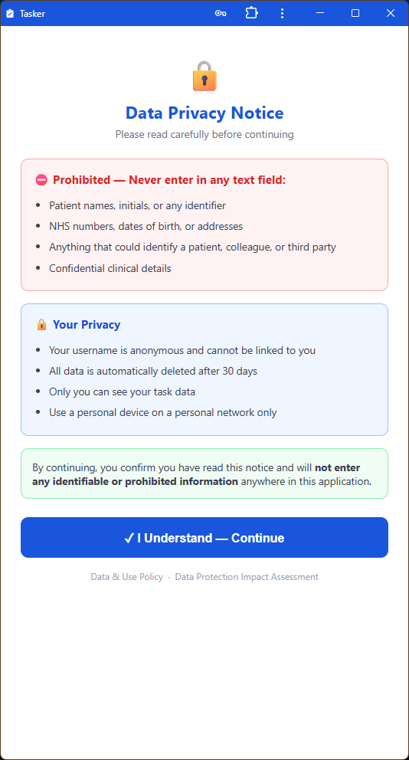Click the Prohibited section red heading text
Viewport: 409px width, 760px height.
[x=169, y=180]
